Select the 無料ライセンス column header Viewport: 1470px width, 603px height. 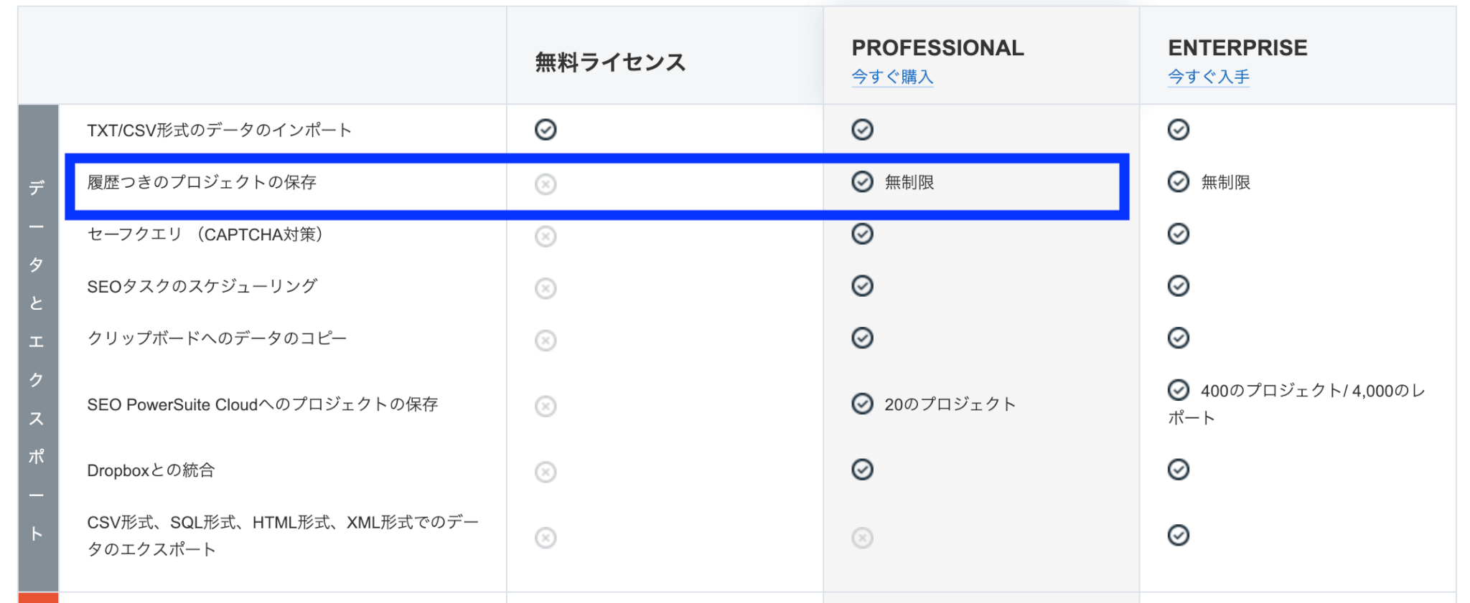coord(610,62)
